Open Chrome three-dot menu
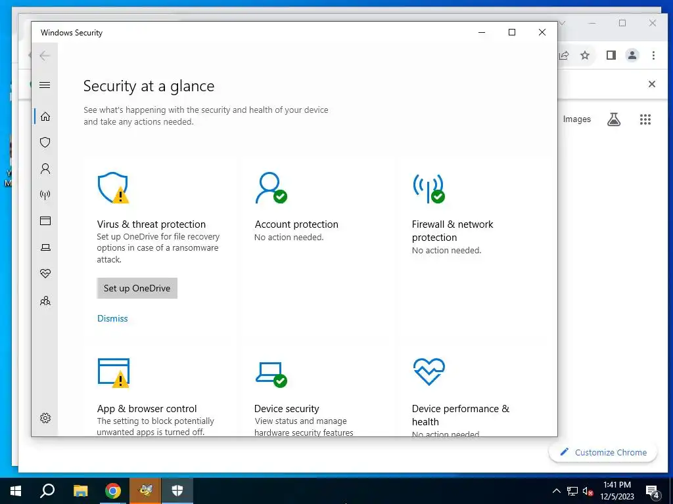 tap(653, 55)
